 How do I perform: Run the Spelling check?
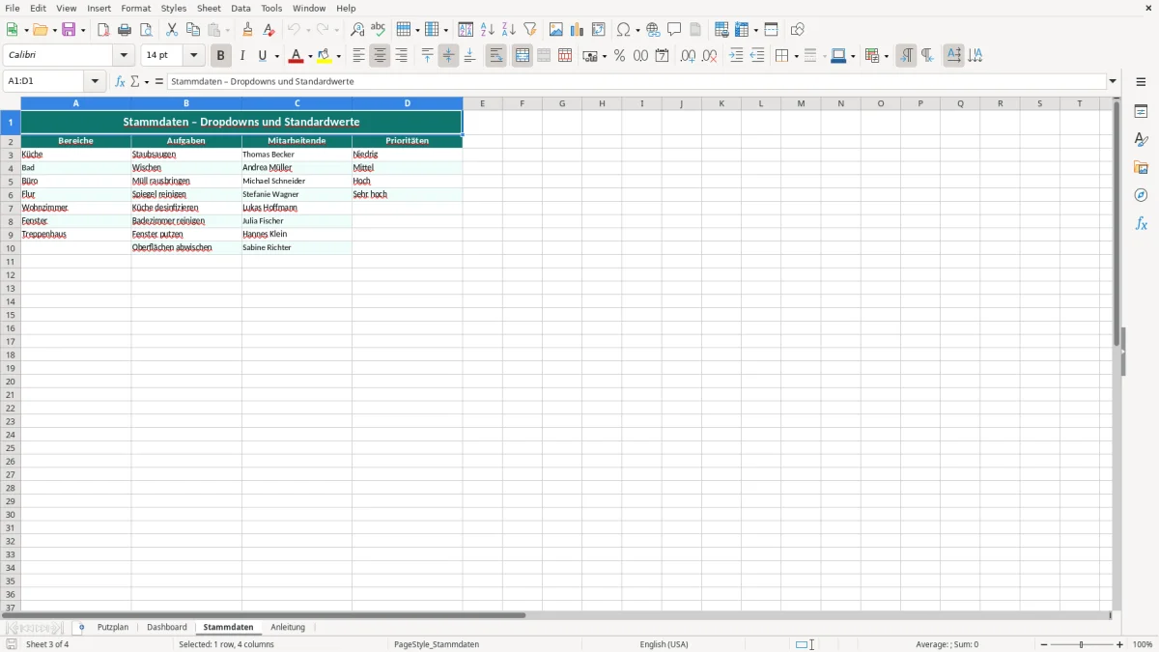point(379,30)
